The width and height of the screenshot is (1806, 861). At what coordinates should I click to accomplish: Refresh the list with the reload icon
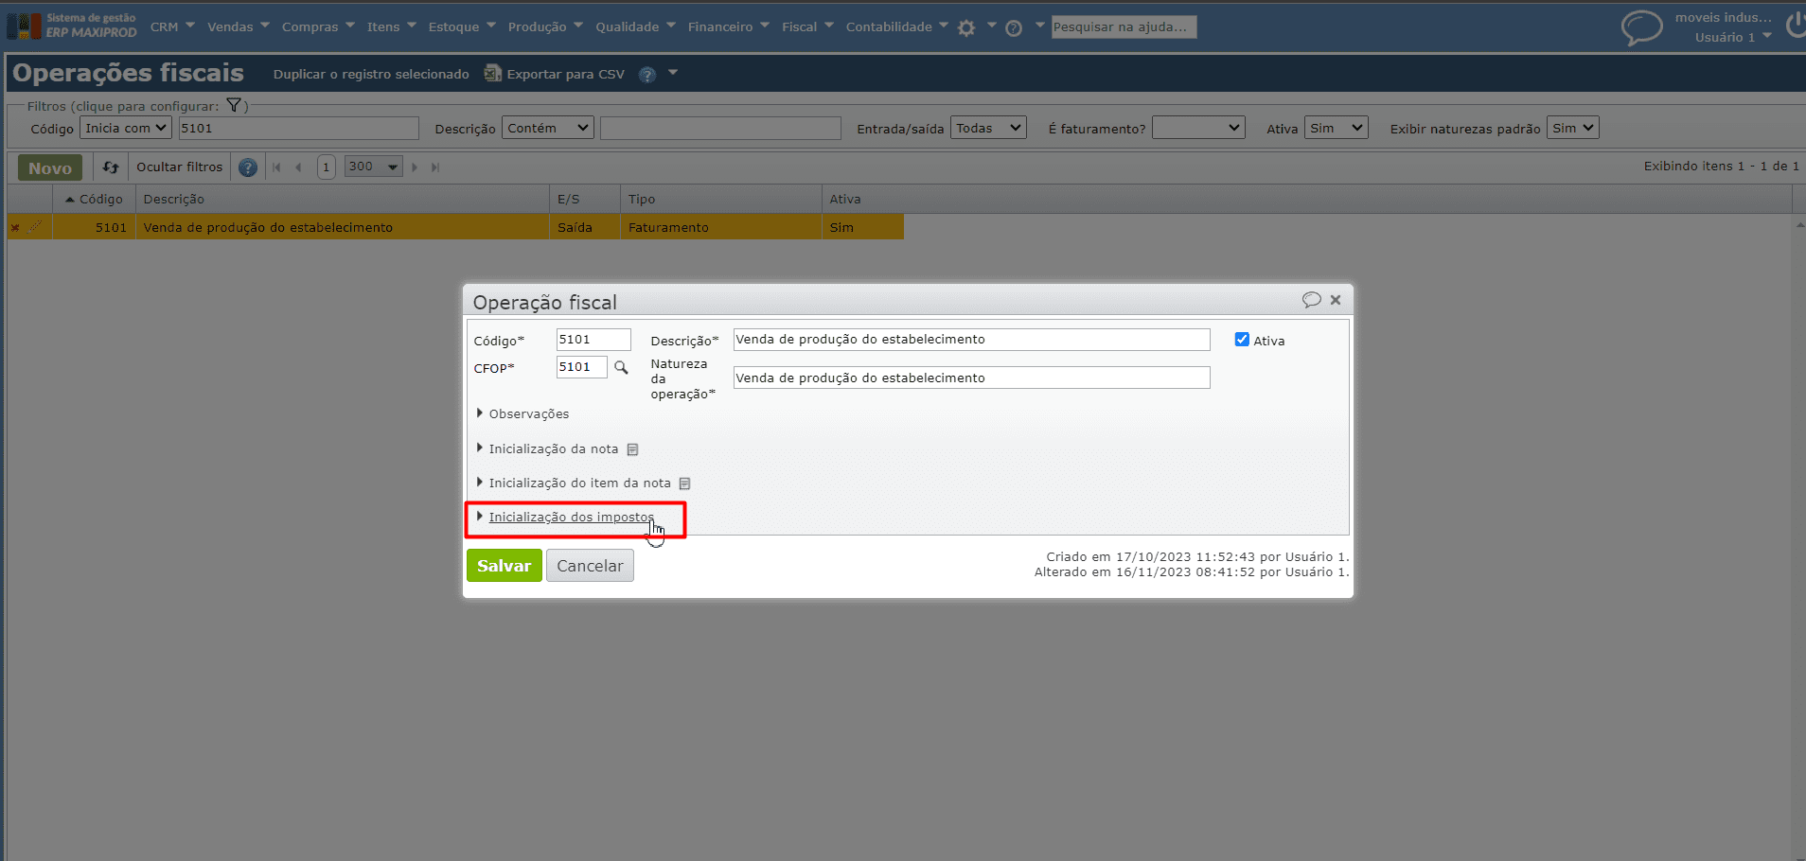(111, 167)
